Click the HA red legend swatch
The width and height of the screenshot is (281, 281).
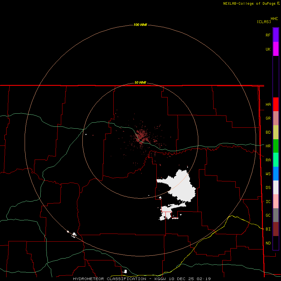tap(276, 104)
